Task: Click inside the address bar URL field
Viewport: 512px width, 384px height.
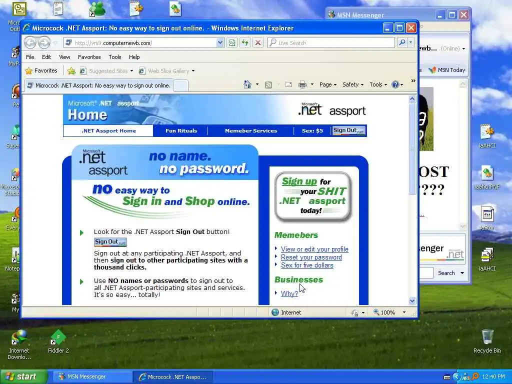Action: click(x=140, y=43)
